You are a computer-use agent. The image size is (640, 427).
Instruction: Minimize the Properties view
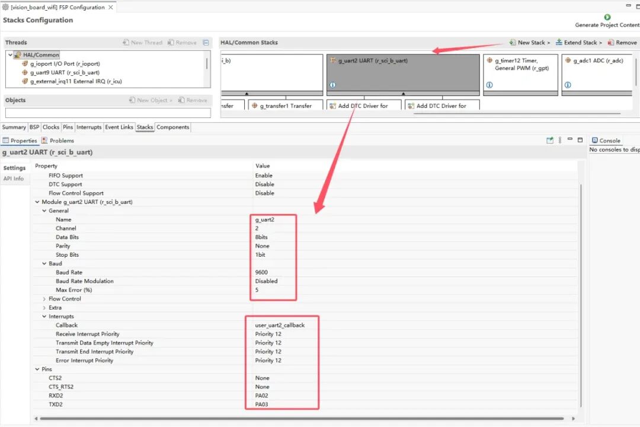coord(570,139)
